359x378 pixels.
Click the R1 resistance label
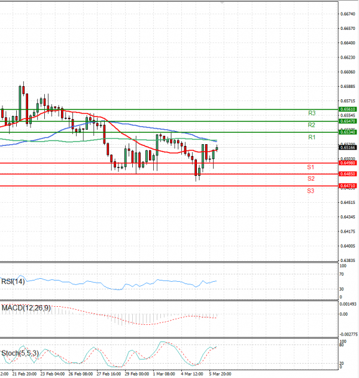[312, 138]
